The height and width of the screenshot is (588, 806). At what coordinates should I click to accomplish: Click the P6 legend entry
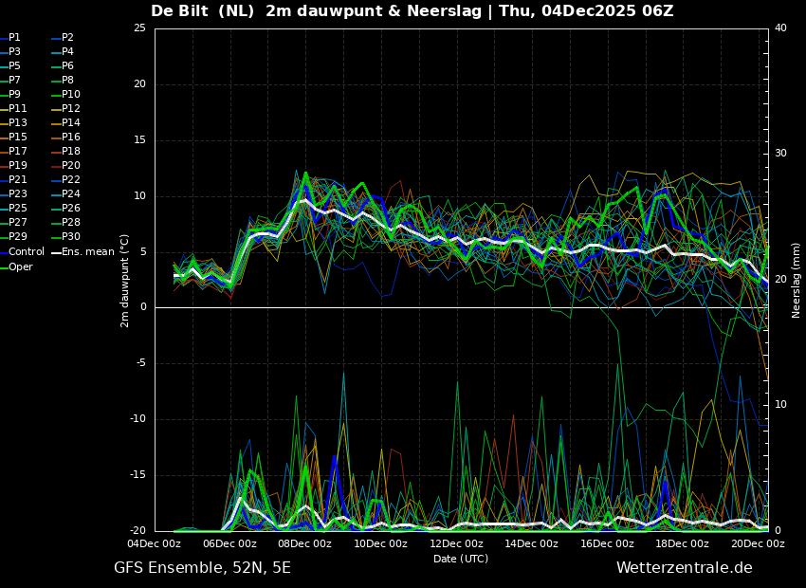[63, 65]
